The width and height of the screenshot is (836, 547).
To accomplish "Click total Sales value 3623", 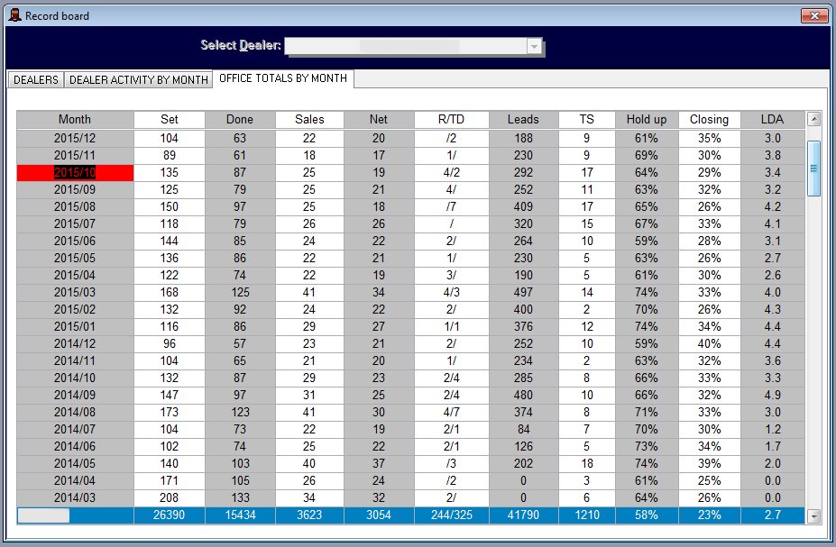I will click(309, 515).
